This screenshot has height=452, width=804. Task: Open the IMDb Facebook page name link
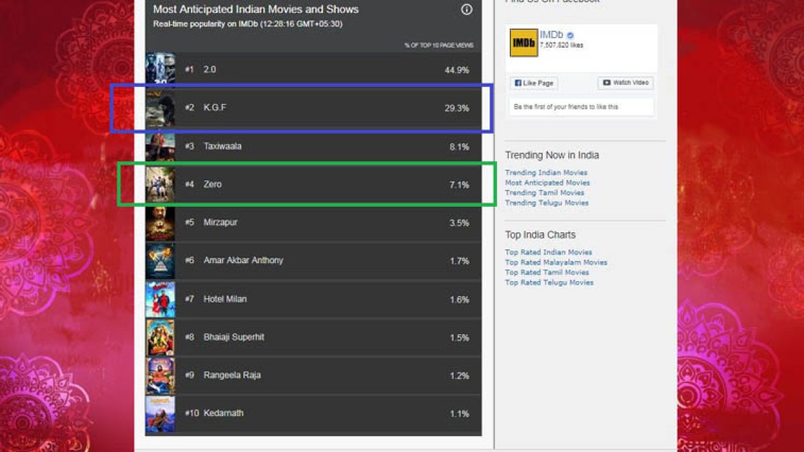pyautogui.click(x=551, y=35)
